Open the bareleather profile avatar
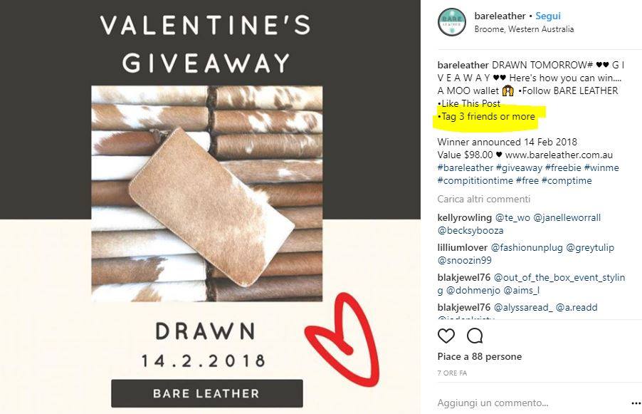 tap(452, 22)
